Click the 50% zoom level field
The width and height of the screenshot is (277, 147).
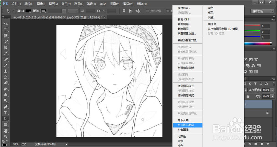(16, 144)
